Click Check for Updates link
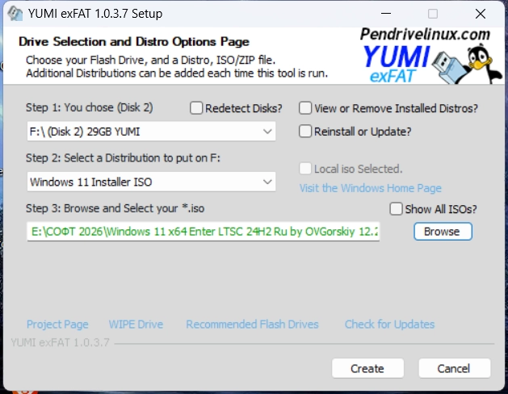 pos(389,324)
